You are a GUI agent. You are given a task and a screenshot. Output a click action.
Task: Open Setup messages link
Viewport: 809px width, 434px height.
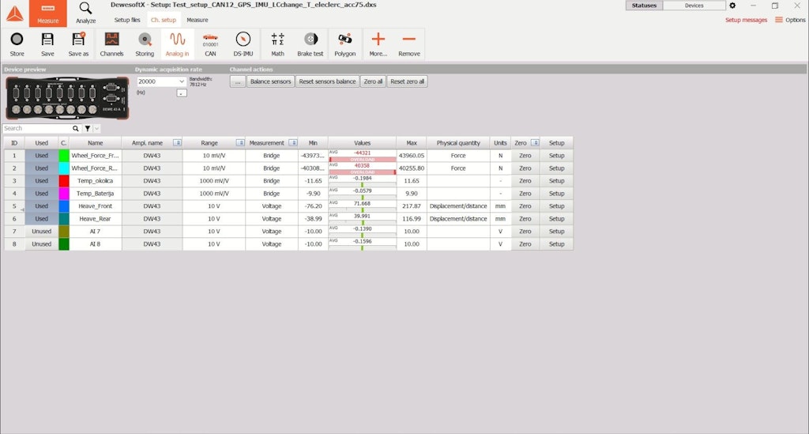746,20
